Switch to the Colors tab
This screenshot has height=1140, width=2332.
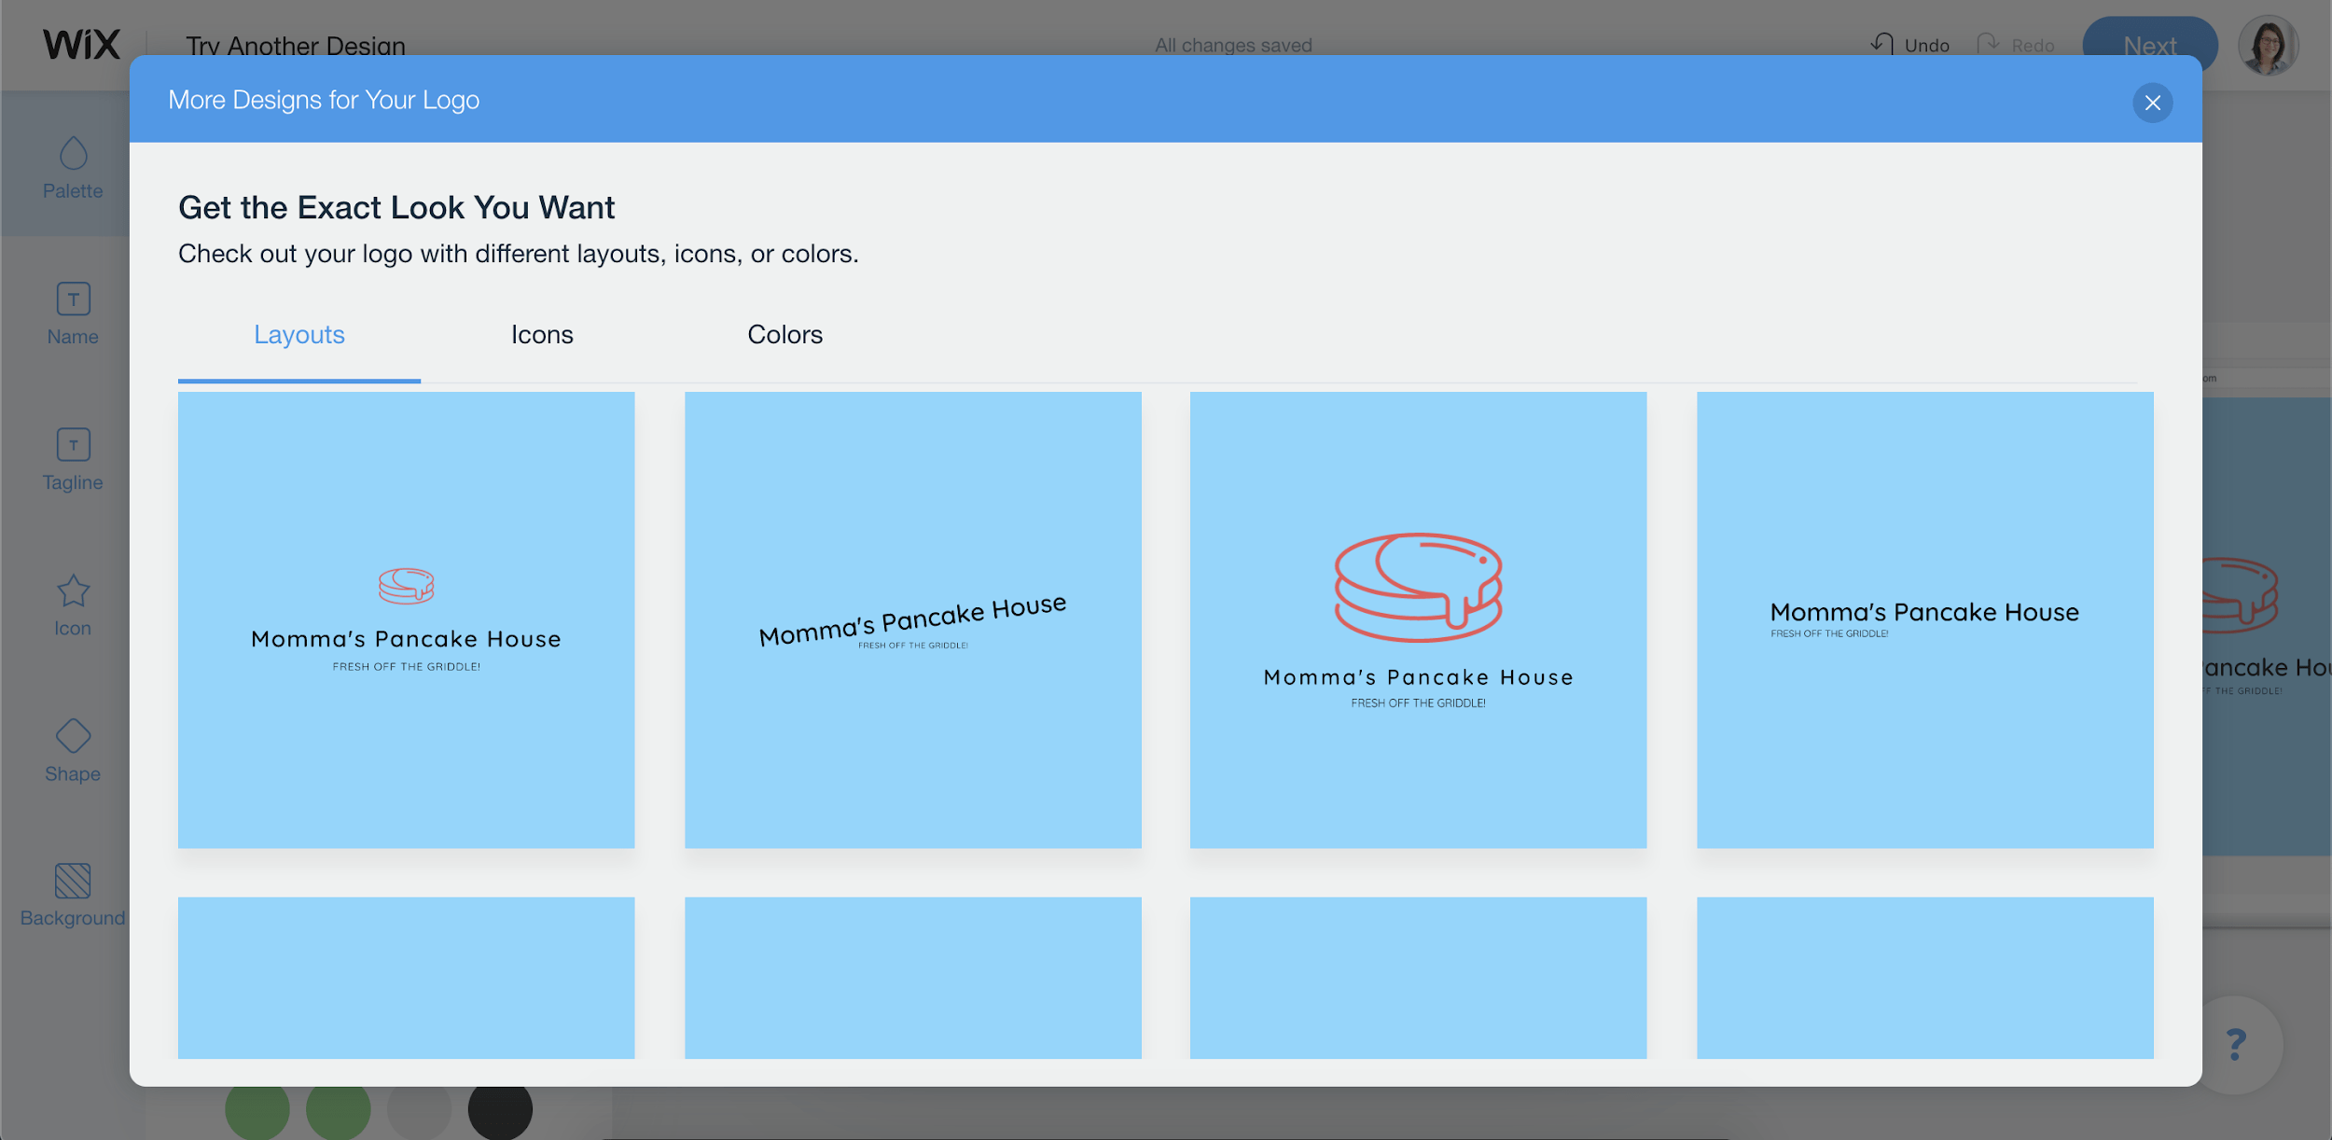pos(784,333)
